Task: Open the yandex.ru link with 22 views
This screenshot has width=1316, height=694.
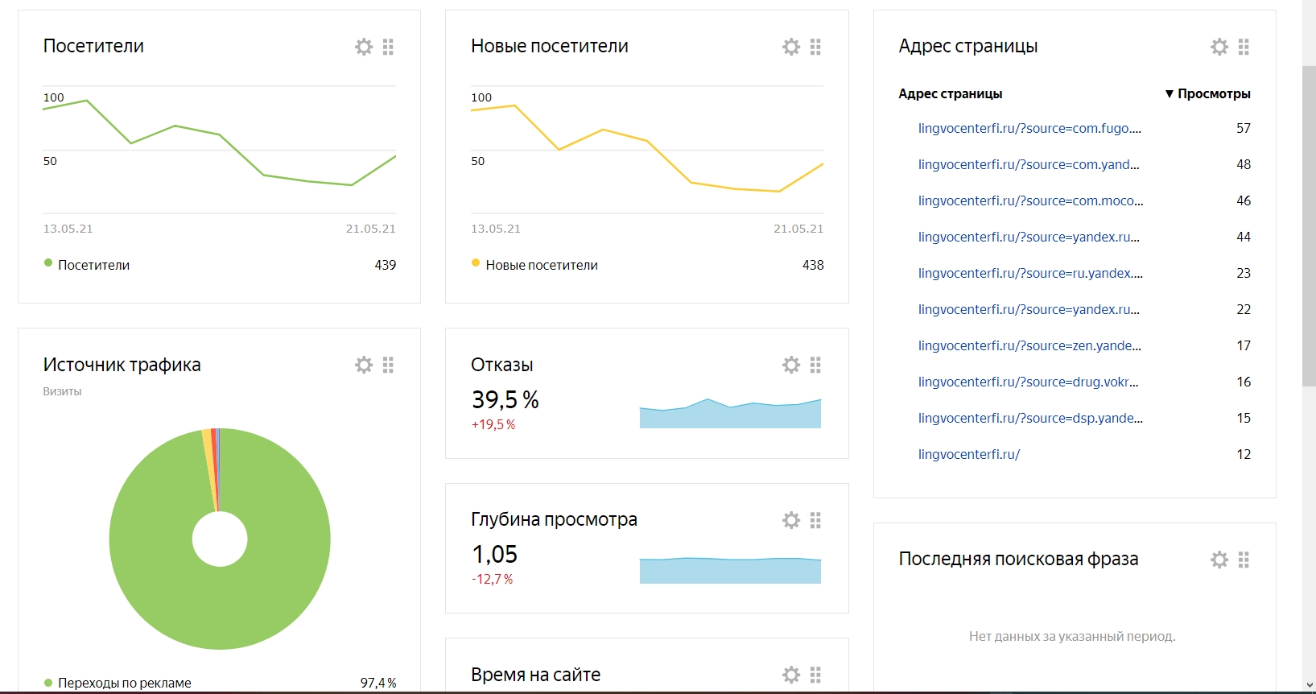Action: [x=1029, y=309]
